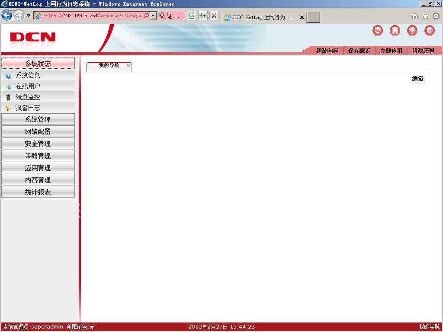Viewport: 443px width, 332px height.
Task: Open 流量监控 in sidebar
Action: pos(28,97)
